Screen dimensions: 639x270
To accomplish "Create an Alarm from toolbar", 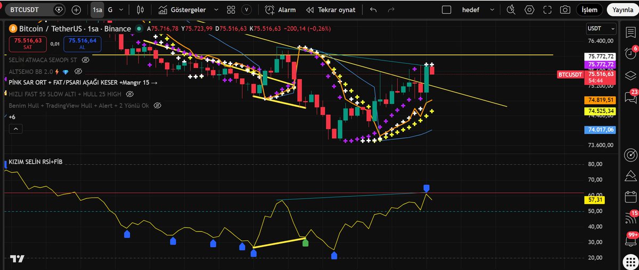I will [280, 10].
